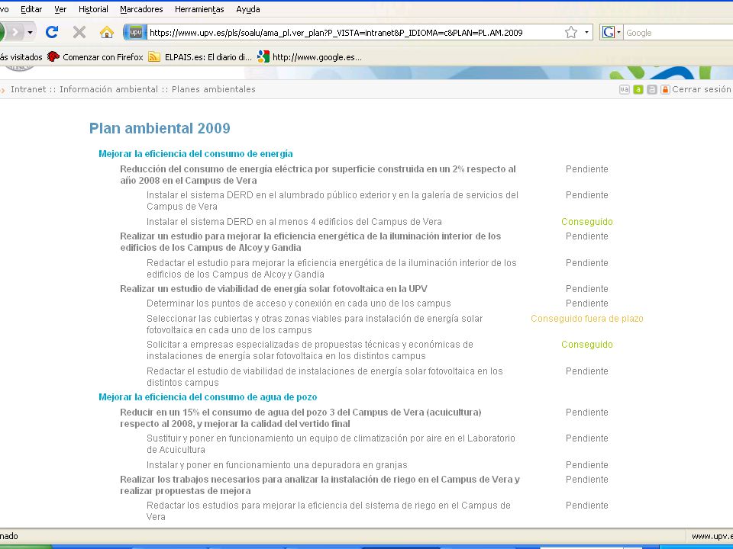Click 'Mejorar la eficiencia del consumo de energía'
The width and height of the screenshot is (733, 549).
click(x=195, y=153)
